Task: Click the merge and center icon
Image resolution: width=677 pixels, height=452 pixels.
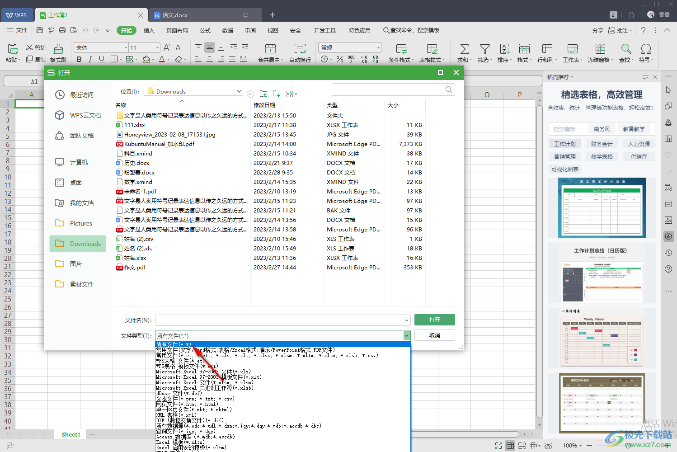Action: click(270, 49)
